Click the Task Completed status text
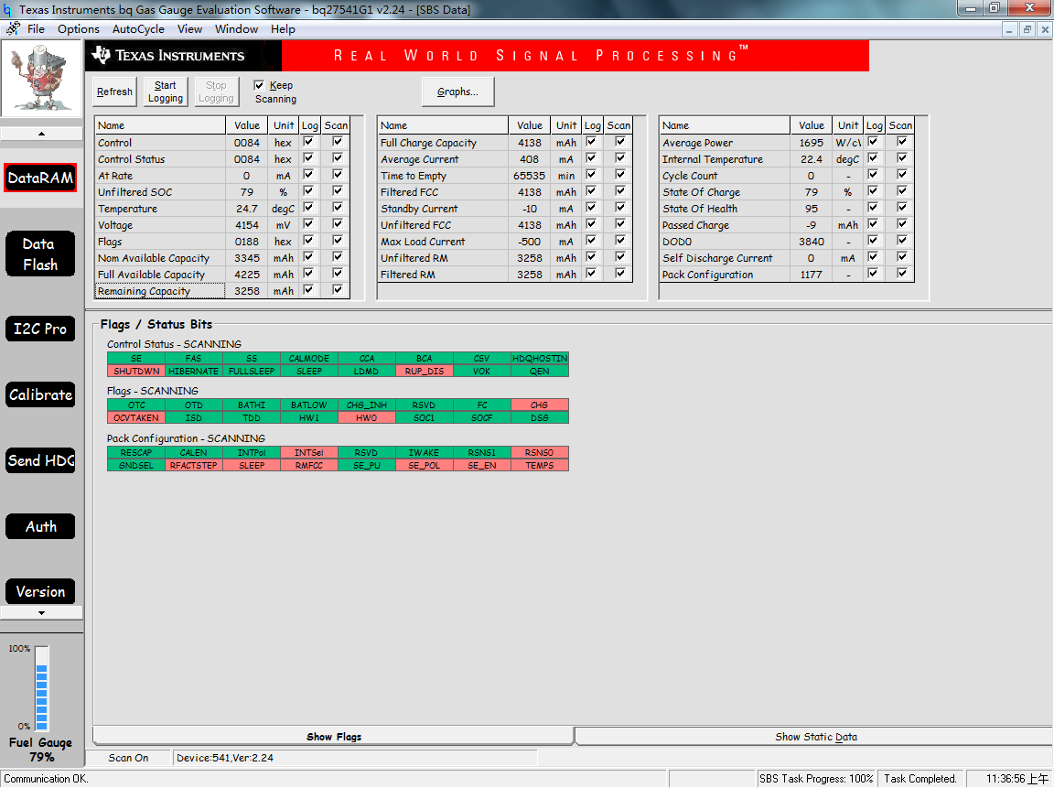The width and height of the screenshot is (1054, 788). (920, 779)
